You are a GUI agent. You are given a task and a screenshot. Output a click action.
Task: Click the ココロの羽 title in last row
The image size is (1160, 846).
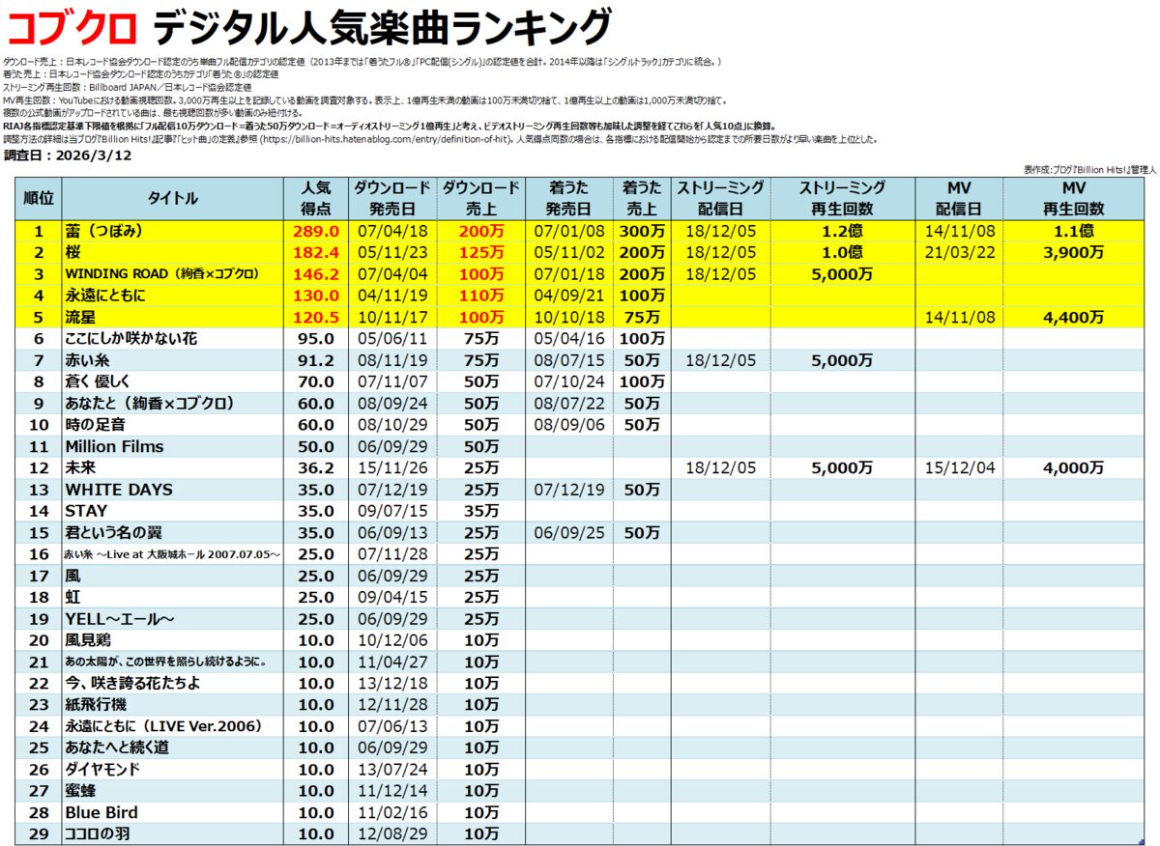97,833
